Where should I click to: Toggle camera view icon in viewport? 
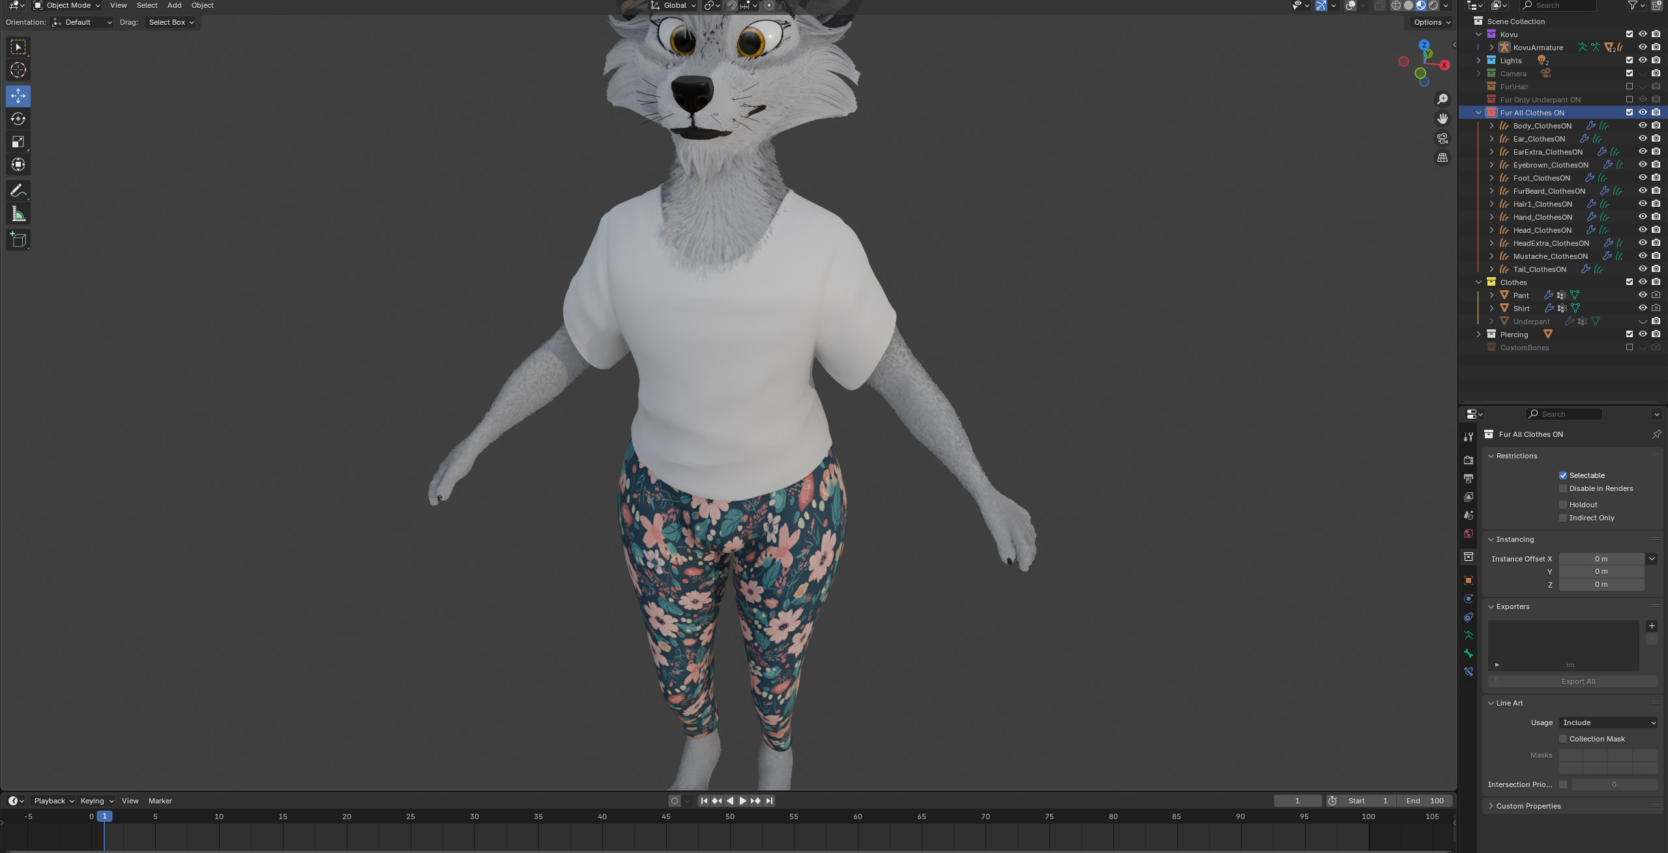pos(1442,138)
